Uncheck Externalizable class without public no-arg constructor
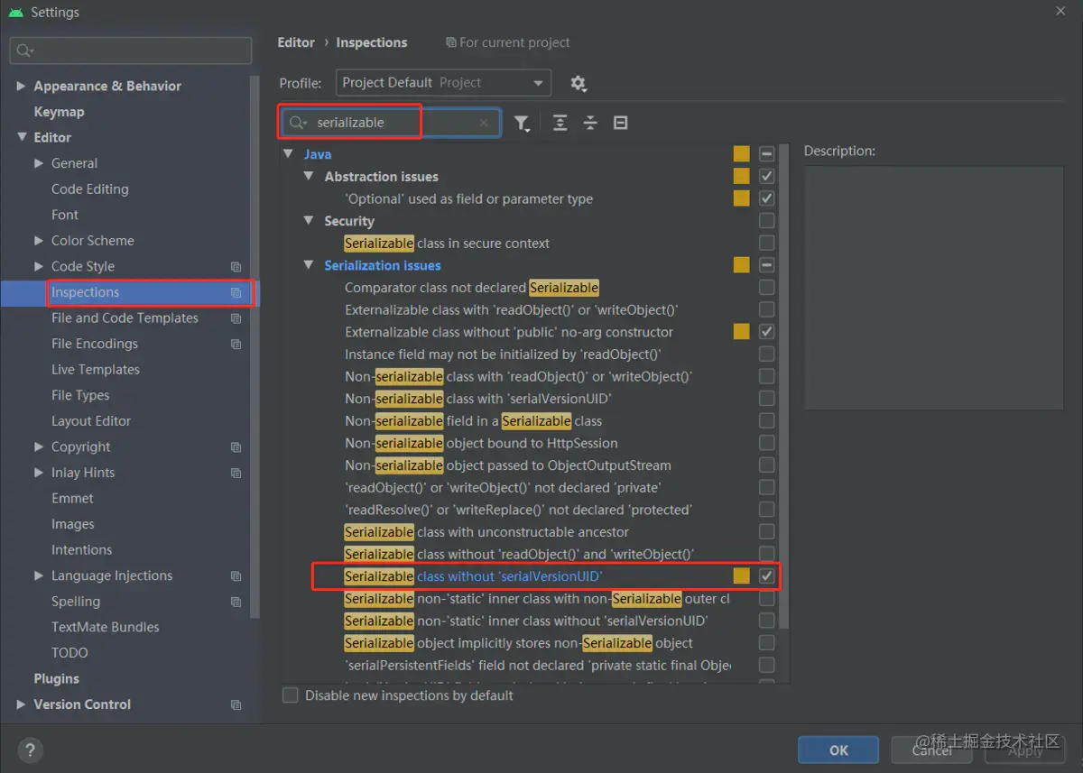 pyautogui.click(x=766, y=332)
